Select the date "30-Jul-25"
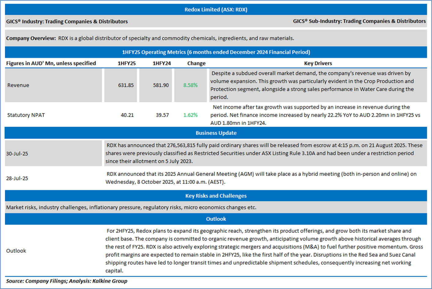The image size is (432, 289). tap(17, 154)
